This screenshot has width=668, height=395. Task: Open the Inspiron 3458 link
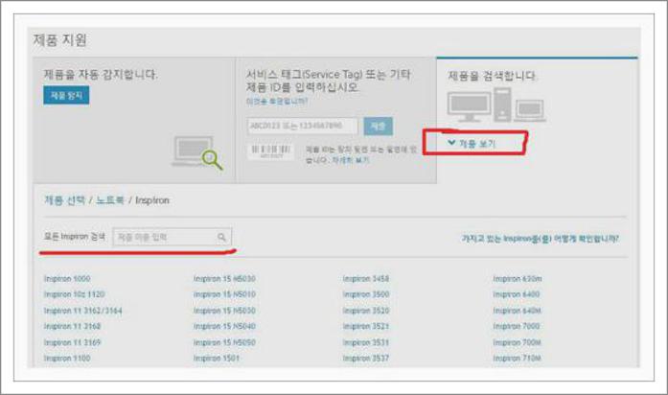365,279
